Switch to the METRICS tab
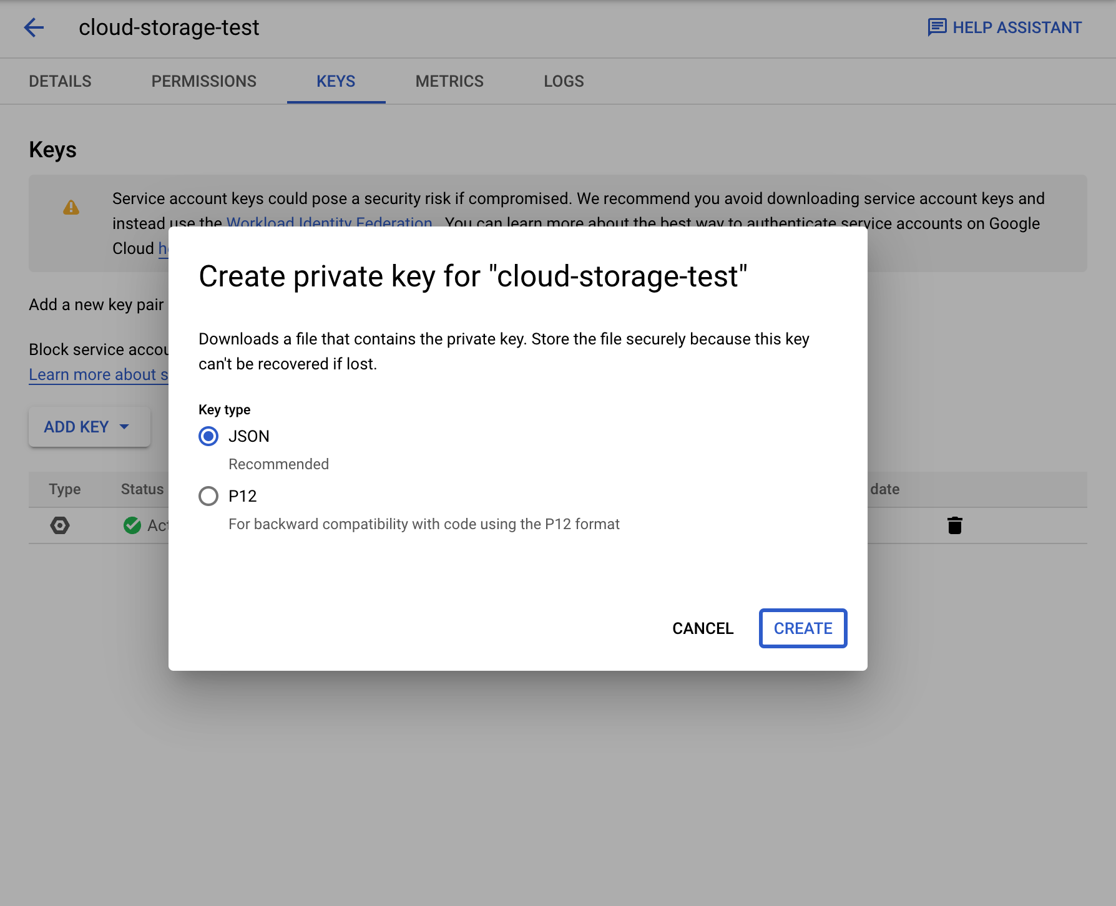Image resolution: width=1116 pixels, height=906 pixels. [x=449, y=81]
